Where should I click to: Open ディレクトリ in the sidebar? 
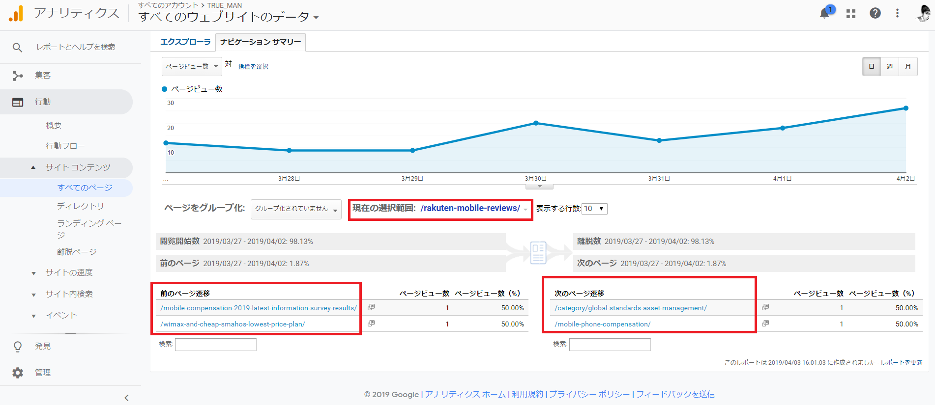[x=81, y=206]
